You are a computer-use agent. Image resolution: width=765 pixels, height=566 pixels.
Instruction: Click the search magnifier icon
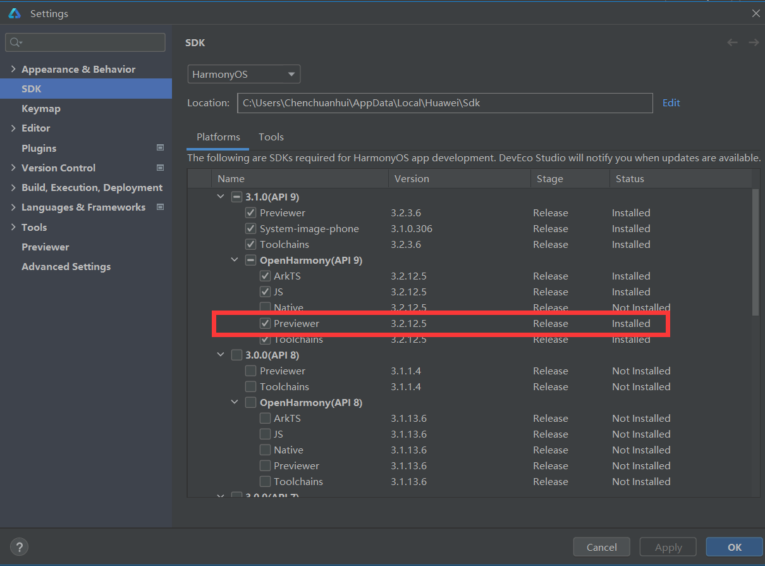[x=15, y=42]
